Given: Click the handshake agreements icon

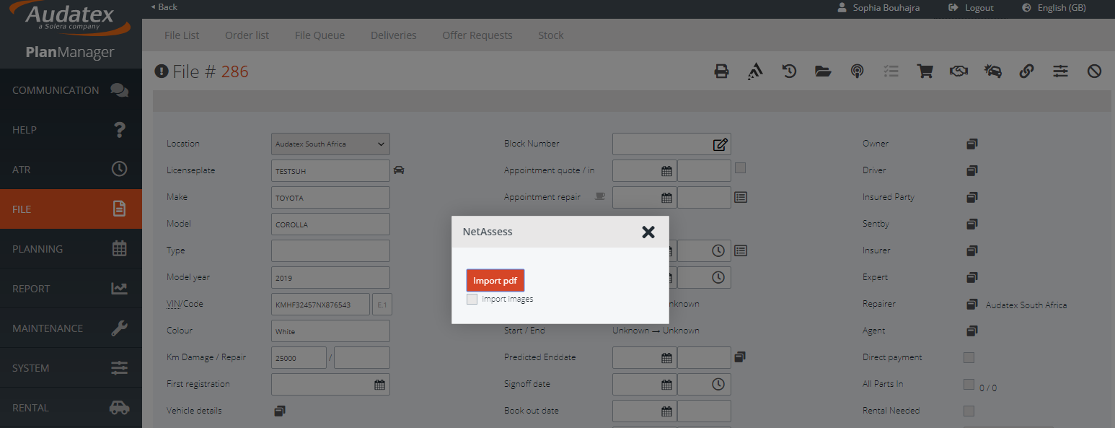Looking at the screenshot, I should 958,71.
